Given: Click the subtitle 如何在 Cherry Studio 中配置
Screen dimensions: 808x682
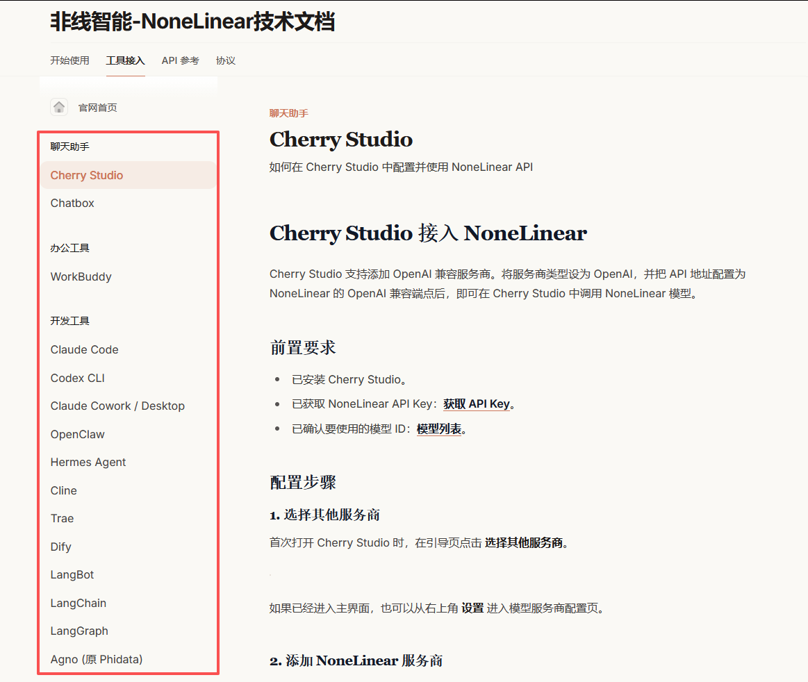Looking at the screenshot, I should [401, 167].
